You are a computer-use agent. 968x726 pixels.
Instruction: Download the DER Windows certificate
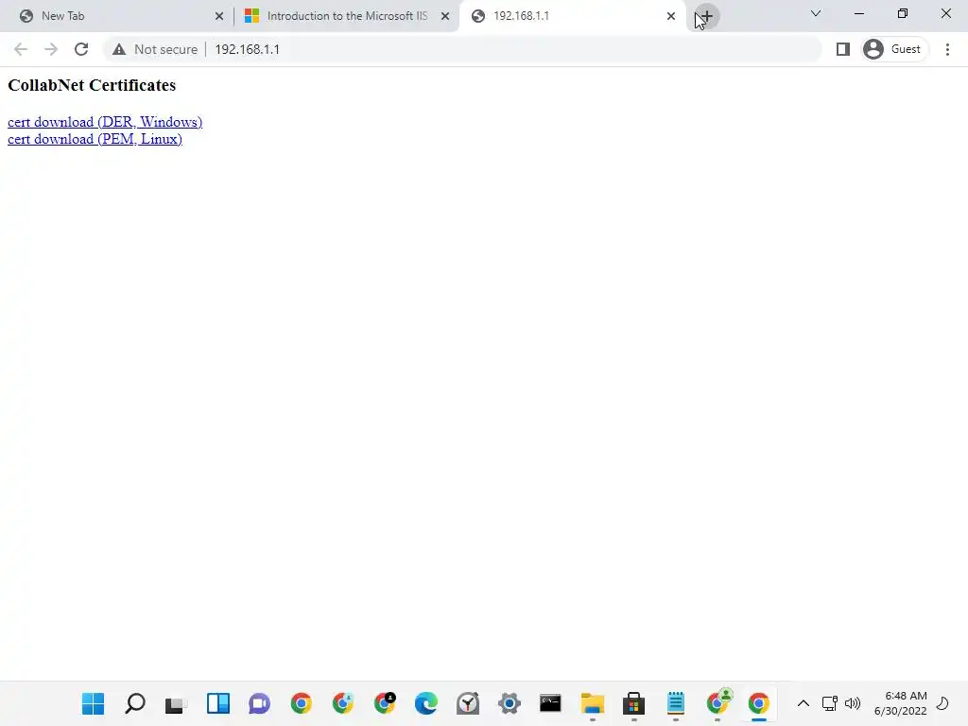(105, 122)
